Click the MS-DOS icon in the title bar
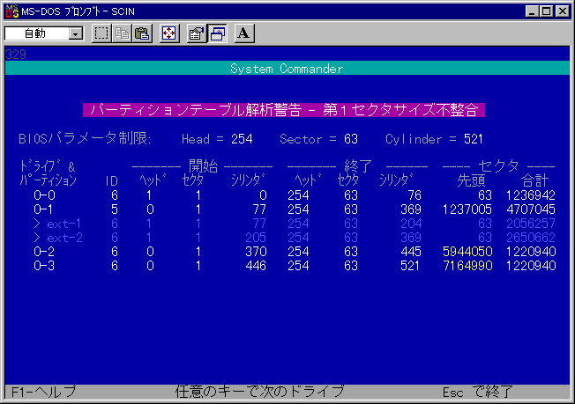This screenshot has width=575, height=404. 11,11
